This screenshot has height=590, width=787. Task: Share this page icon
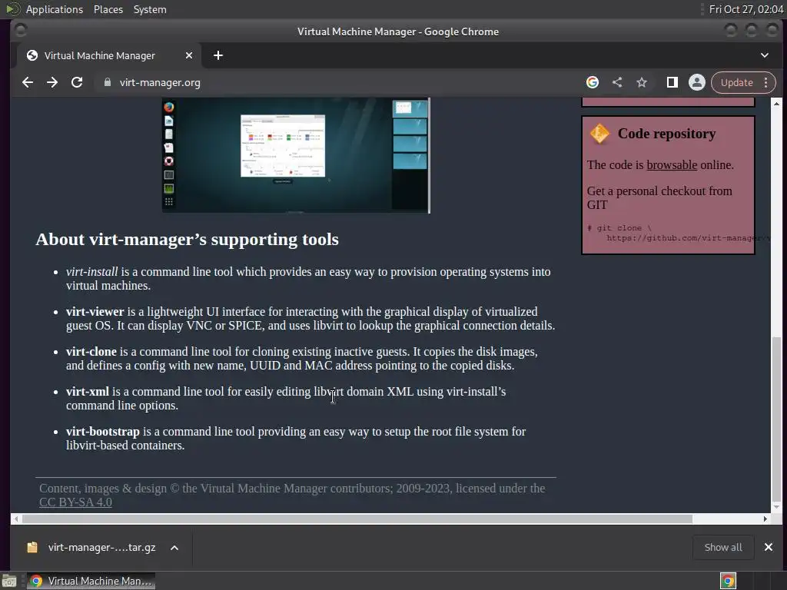617,82
